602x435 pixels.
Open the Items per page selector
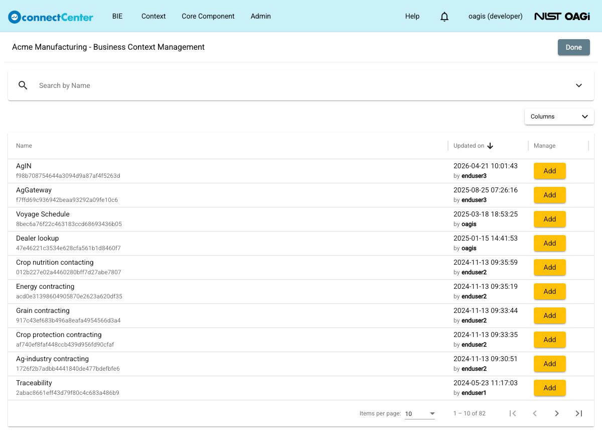(x=420, y=413)
